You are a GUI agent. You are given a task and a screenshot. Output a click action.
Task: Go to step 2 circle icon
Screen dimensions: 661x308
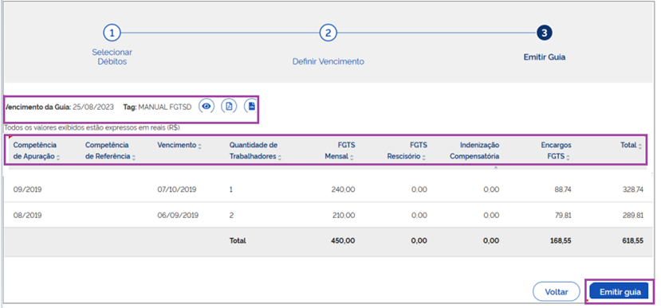click(328, 33)
